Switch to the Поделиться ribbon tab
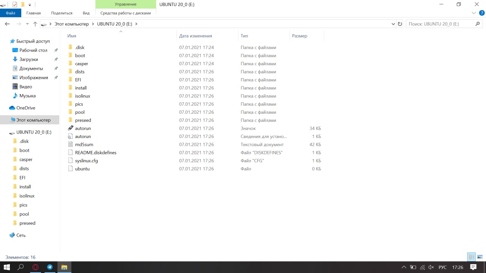 61,13
